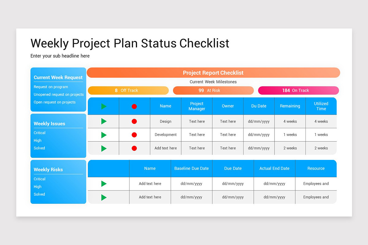Select the Current Week Request heading

58,77
